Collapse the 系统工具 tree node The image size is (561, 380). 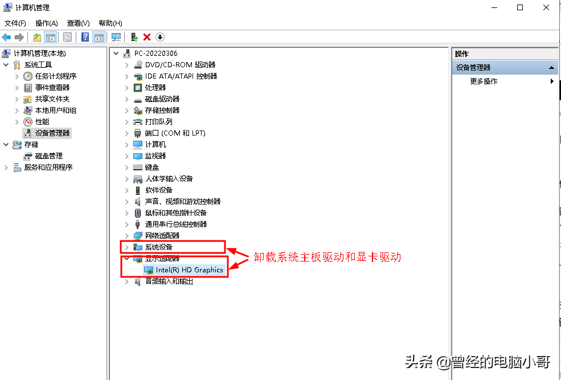[x=6, y=65]
